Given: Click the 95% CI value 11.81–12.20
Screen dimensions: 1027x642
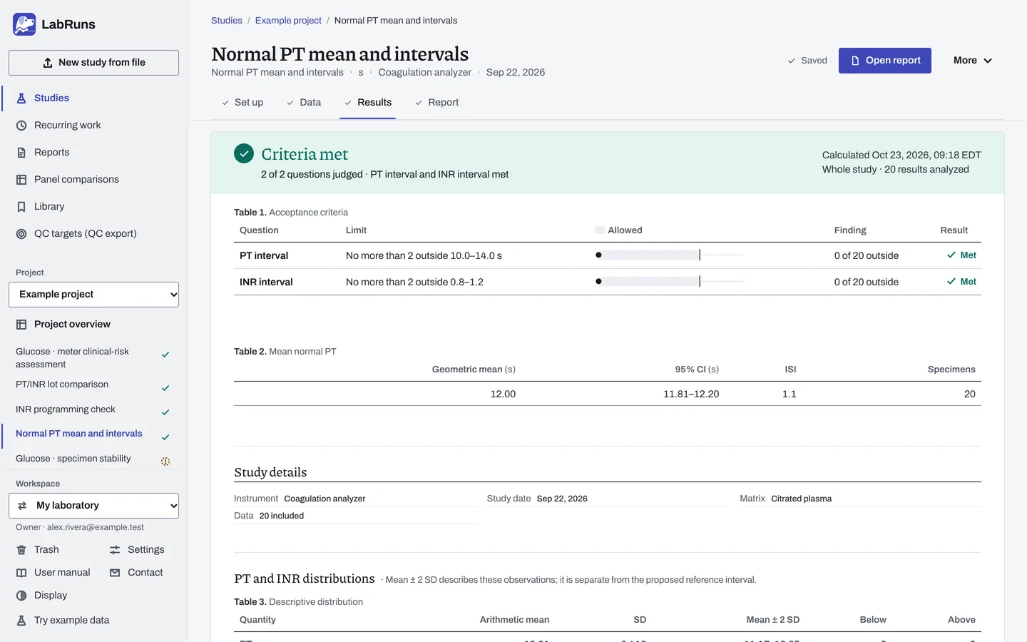Looking at the screenshot, I should 691,394.
